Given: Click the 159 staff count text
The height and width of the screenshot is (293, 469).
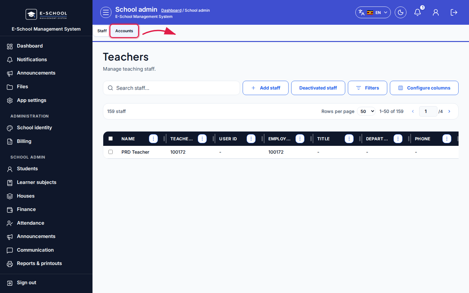Looking at the screenshot, I should click(116, 111).
